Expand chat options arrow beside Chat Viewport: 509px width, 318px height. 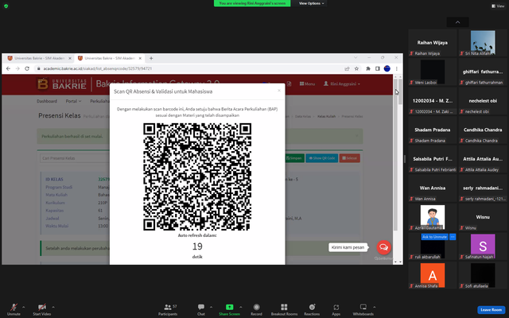tap(211, 307)
